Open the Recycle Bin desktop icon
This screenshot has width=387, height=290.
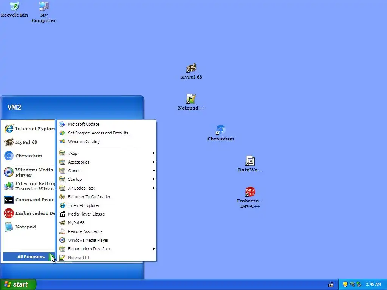tap(14, 9)
